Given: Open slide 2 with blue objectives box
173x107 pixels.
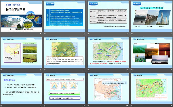Looking at the screenshot, I should pyautogui.click(x=64, y=17).
